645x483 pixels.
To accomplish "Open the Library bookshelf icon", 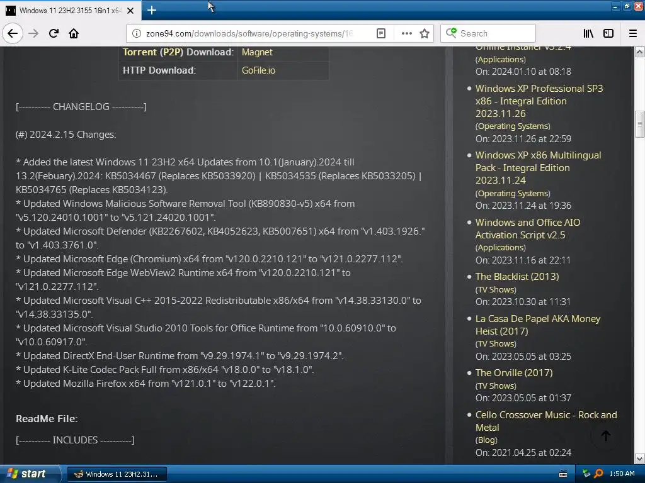I will 588,33.
